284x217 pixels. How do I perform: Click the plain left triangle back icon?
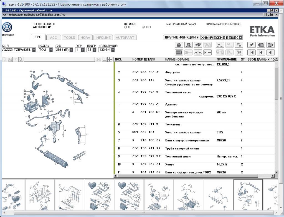coord(270,53)
